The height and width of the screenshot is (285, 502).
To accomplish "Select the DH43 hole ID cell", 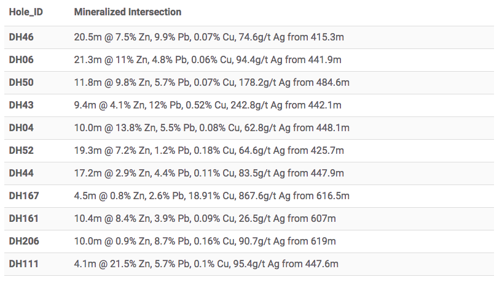I will pyautogui.click(x=21, y=105).
